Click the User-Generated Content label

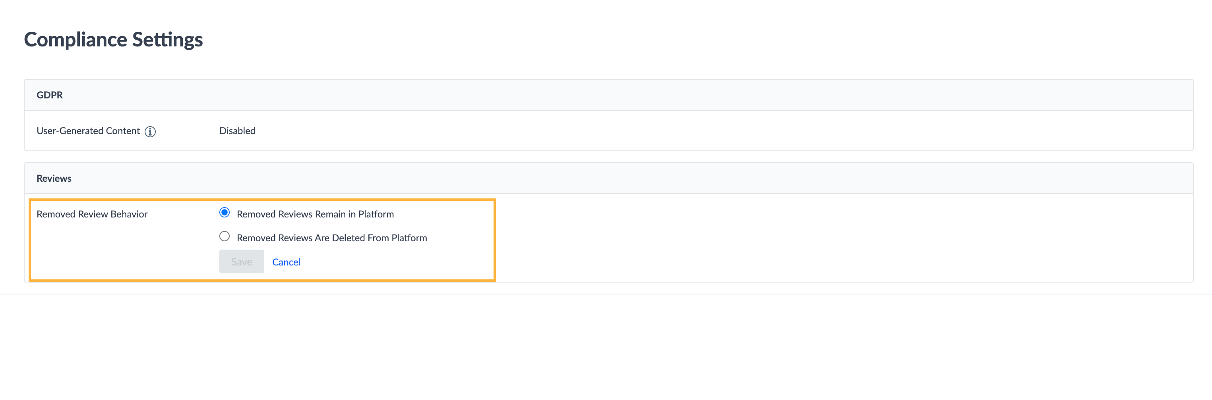[88, 131]
